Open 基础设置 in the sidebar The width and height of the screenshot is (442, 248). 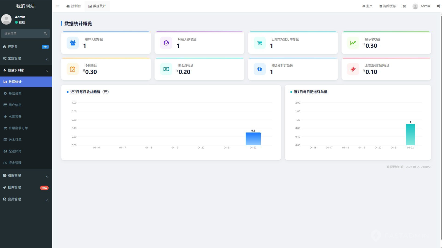click(26, 93)
